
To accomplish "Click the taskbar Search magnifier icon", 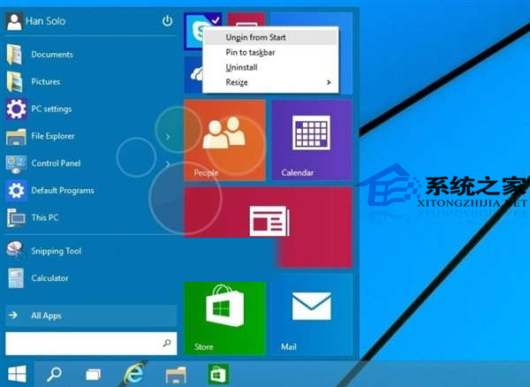I will pos(54,373).
